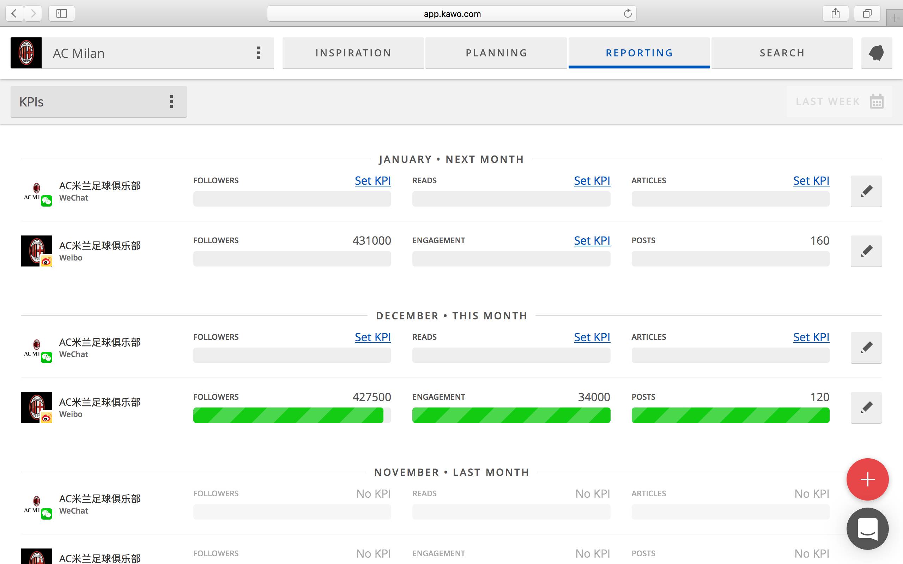
Task: Edit January WeChat KPIs with the pencil icon
Action: [866, 191]
